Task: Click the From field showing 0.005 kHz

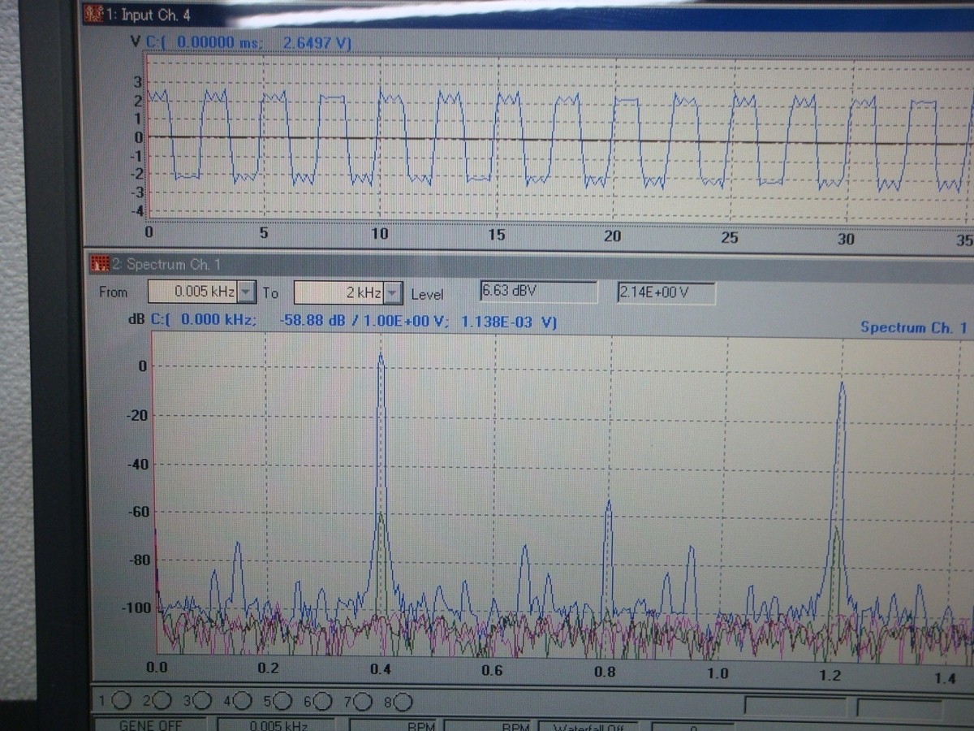Action: [x=193, y=292]
